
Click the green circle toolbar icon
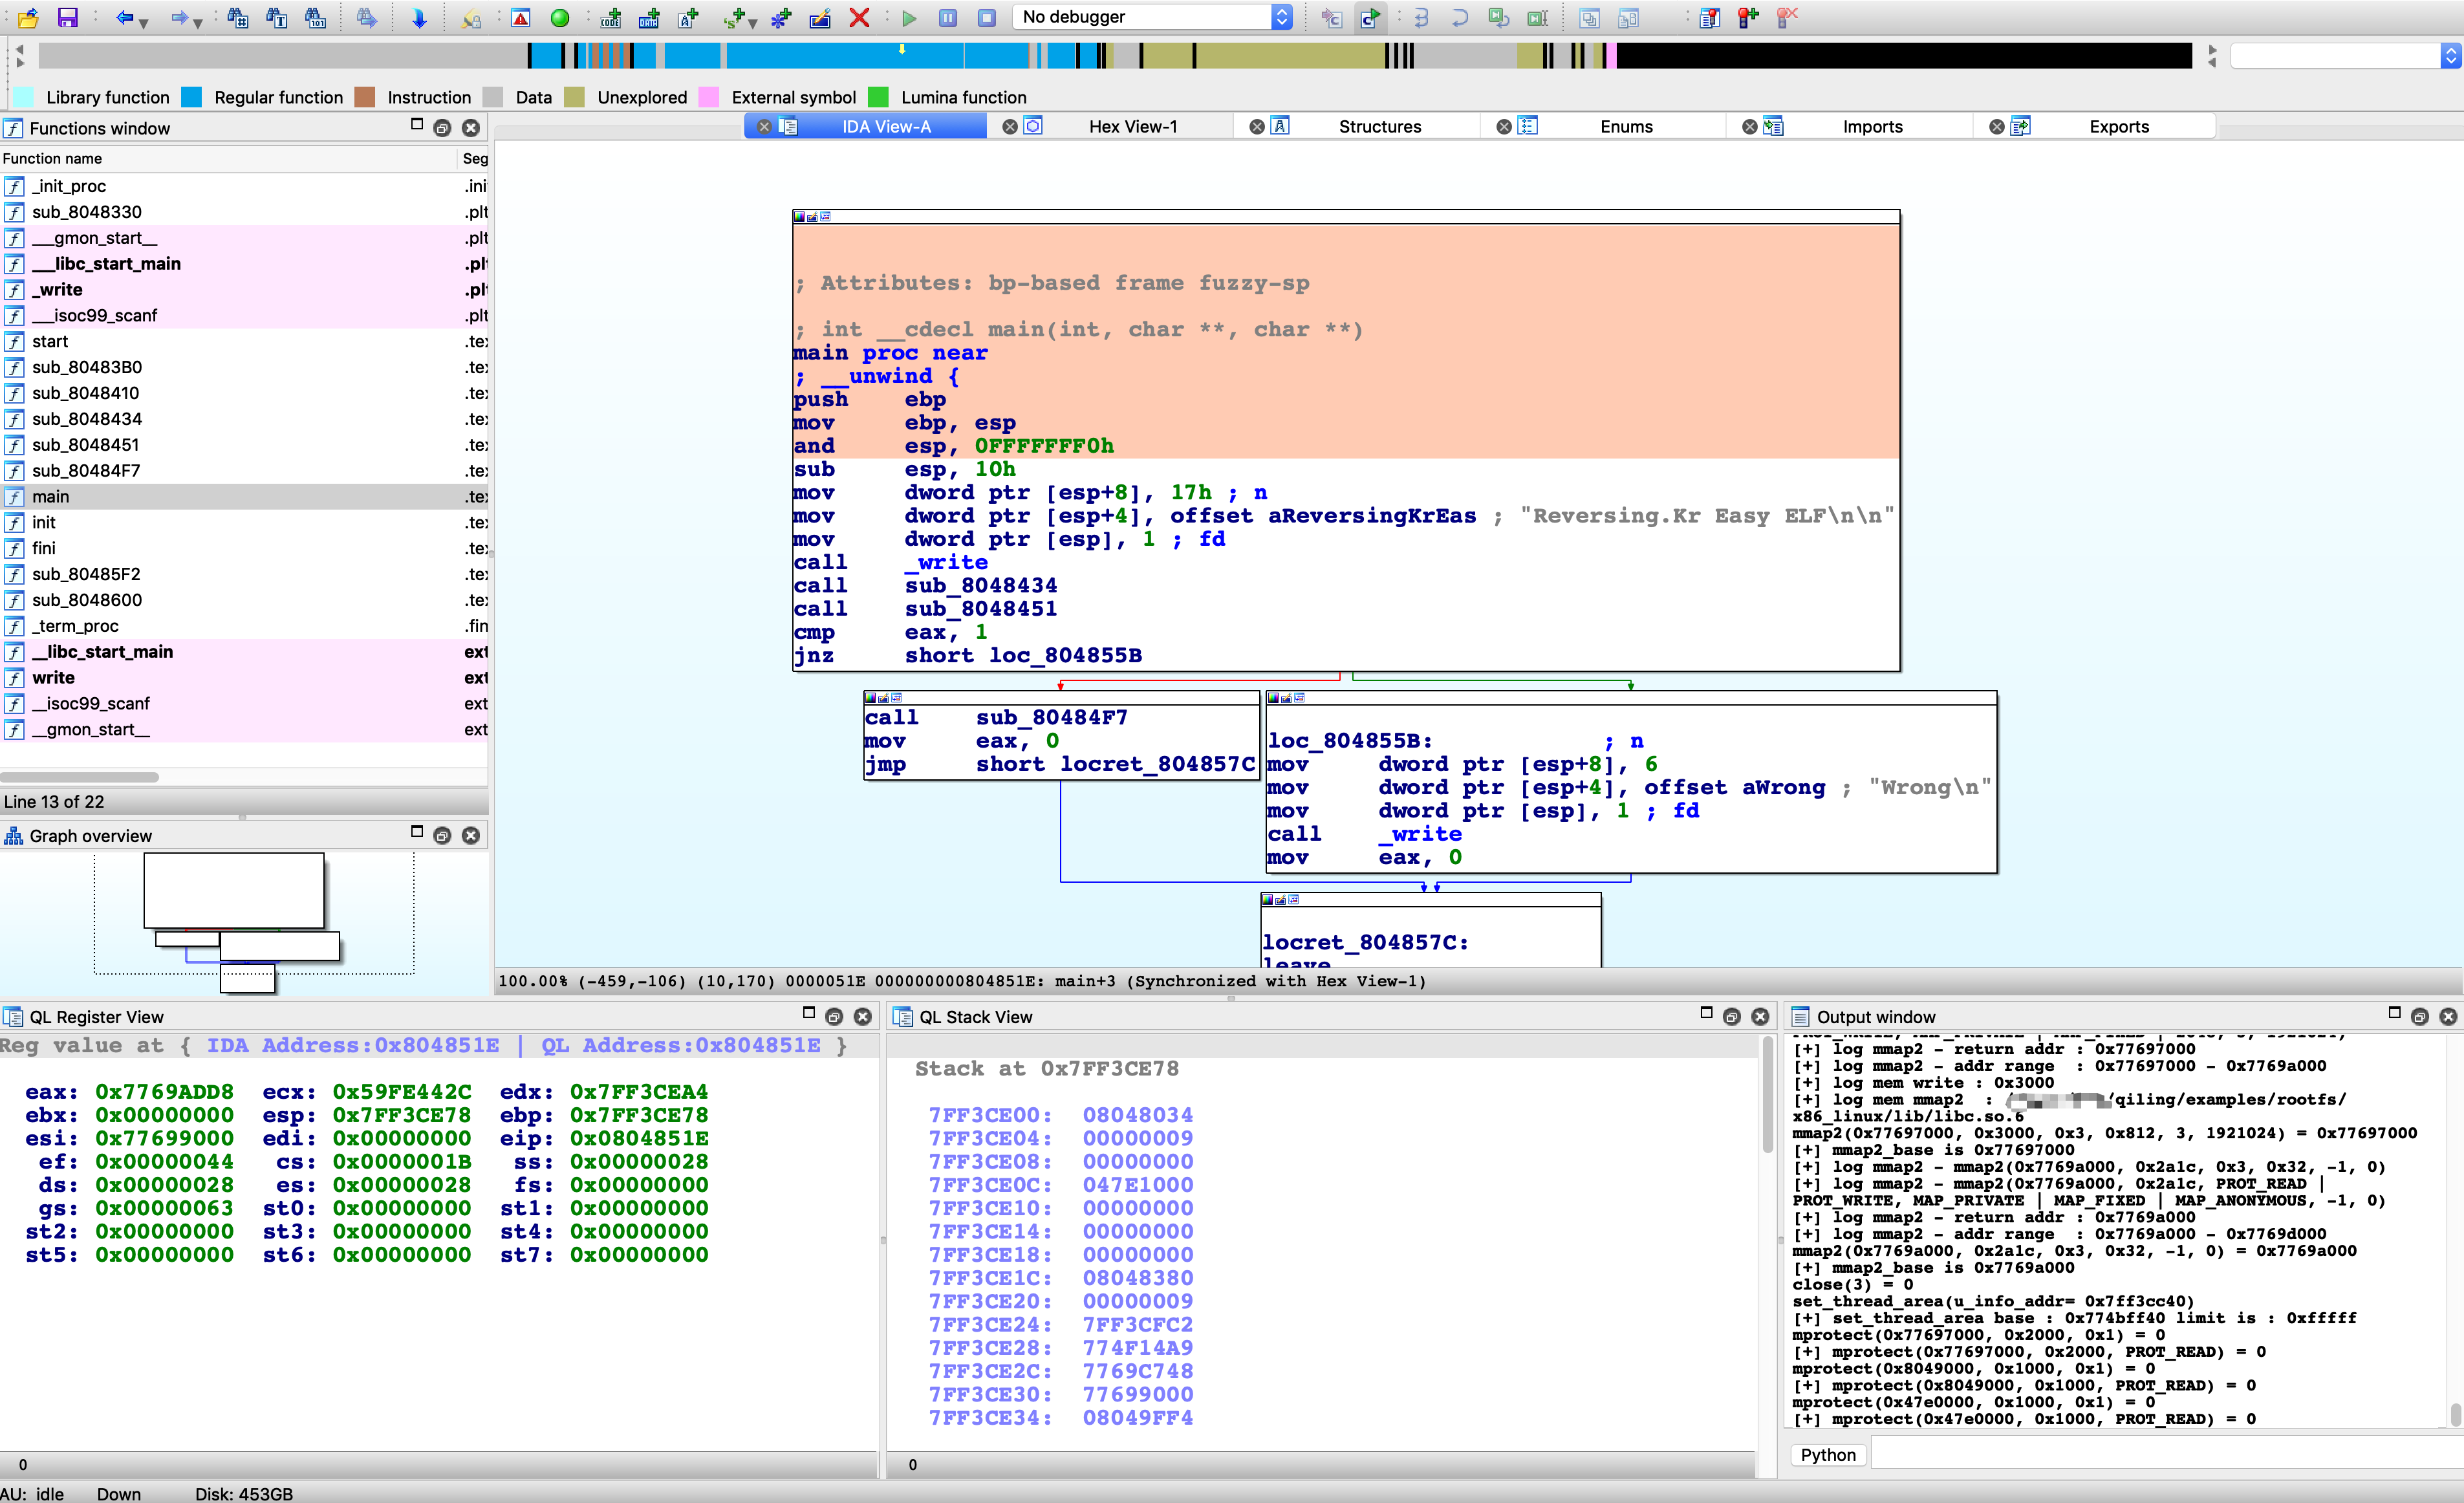pos(560,17)
